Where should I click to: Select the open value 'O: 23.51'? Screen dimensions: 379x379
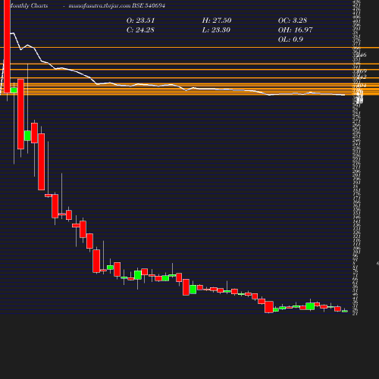click(140, 20)
